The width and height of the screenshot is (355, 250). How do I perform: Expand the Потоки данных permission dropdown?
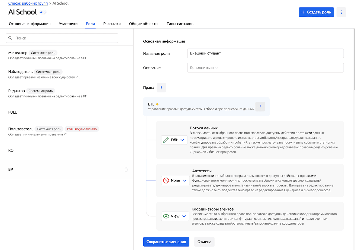point(182,140)
